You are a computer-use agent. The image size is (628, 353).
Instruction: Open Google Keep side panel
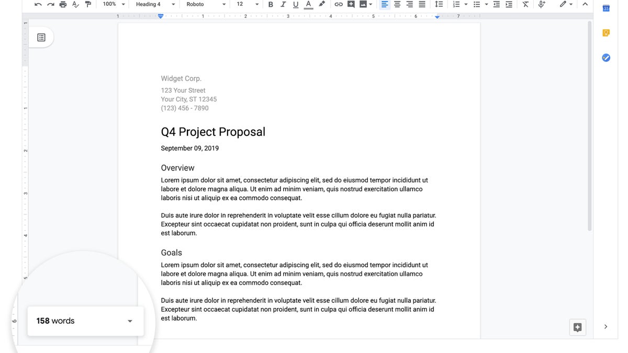pos(606,33)
